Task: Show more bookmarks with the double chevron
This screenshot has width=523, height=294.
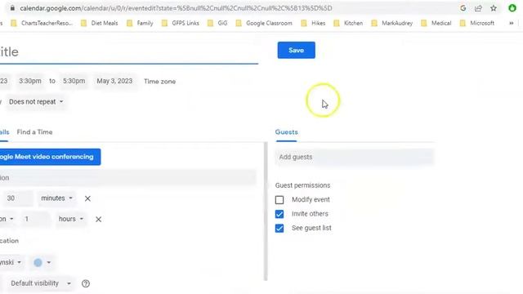Action: tap(512, 23)
